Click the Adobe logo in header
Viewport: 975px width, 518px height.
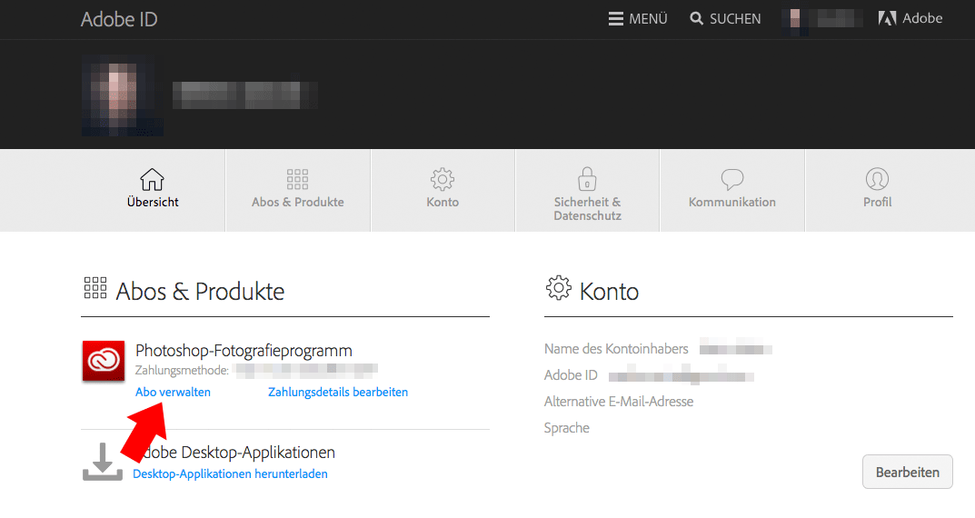[x=888, y=19]
